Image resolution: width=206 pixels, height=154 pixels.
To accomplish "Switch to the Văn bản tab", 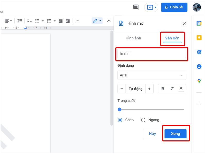I will point(172,38).
